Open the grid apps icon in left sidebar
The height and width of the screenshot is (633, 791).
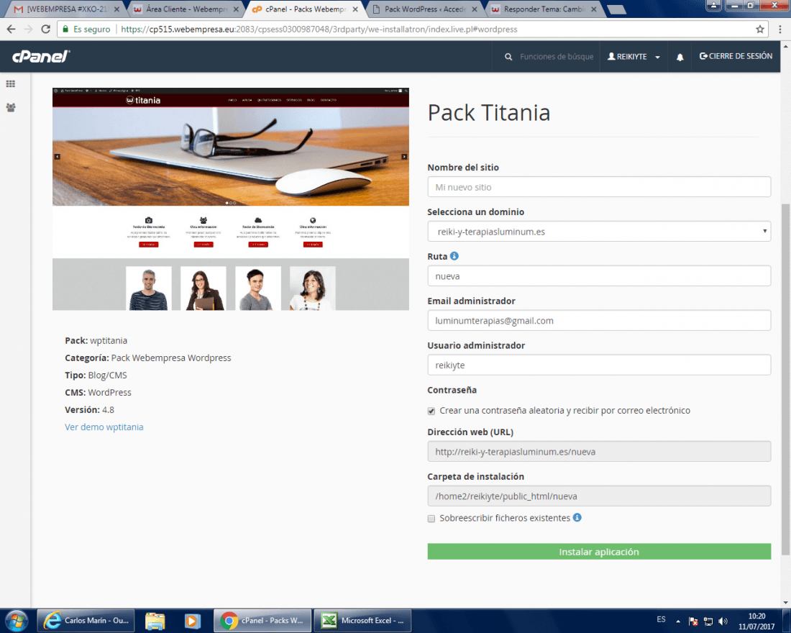tap(11, 83)
